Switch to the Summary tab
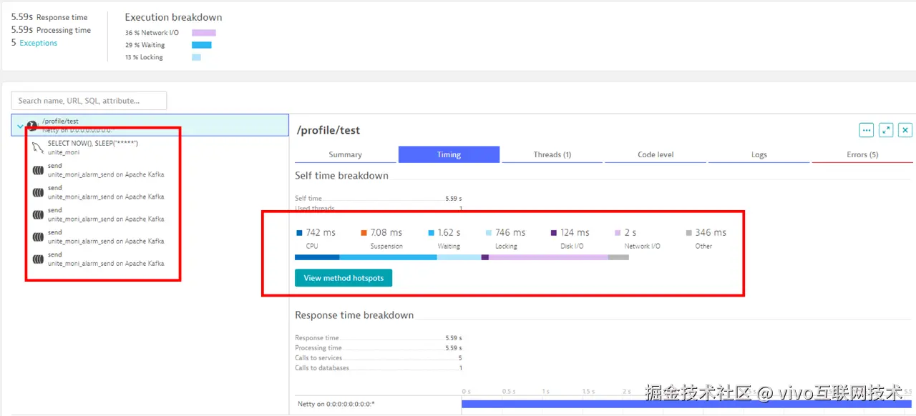The width and height of the screenshot is (916, 416). 345,154
